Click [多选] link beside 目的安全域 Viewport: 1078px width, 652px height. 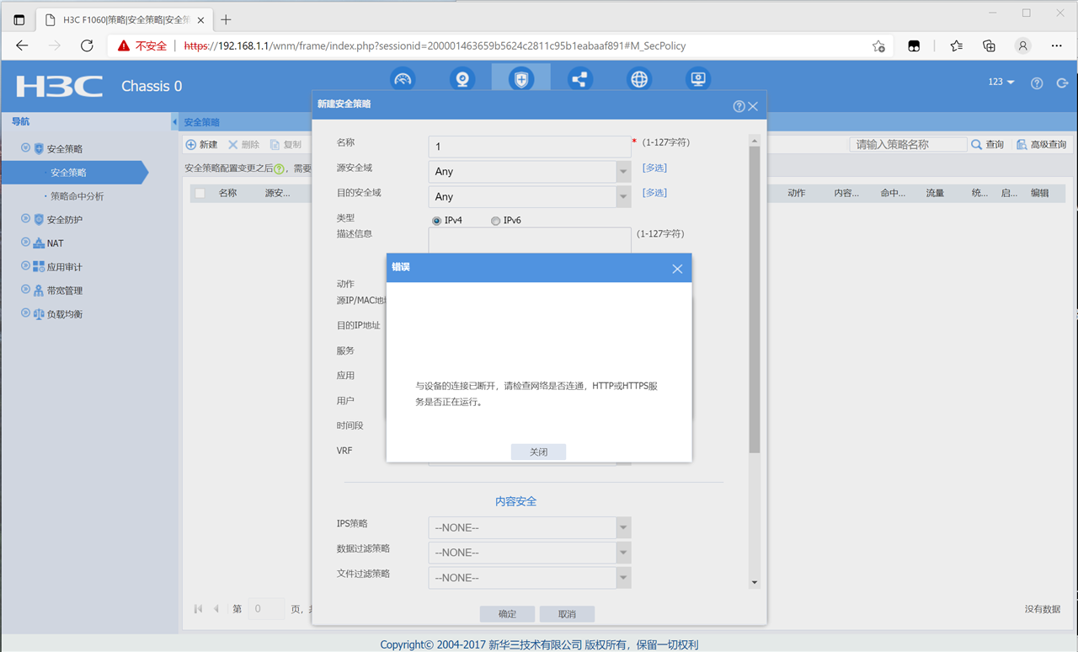point(654,193)
